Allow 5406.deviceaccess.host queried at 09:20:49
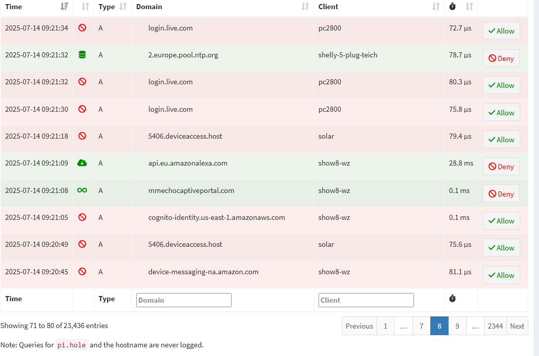539x356 pixels. [501, 248]
